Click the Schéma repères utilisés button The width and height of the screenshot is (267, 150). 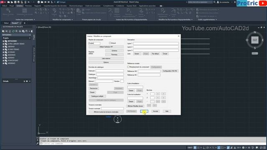(114, 51)
